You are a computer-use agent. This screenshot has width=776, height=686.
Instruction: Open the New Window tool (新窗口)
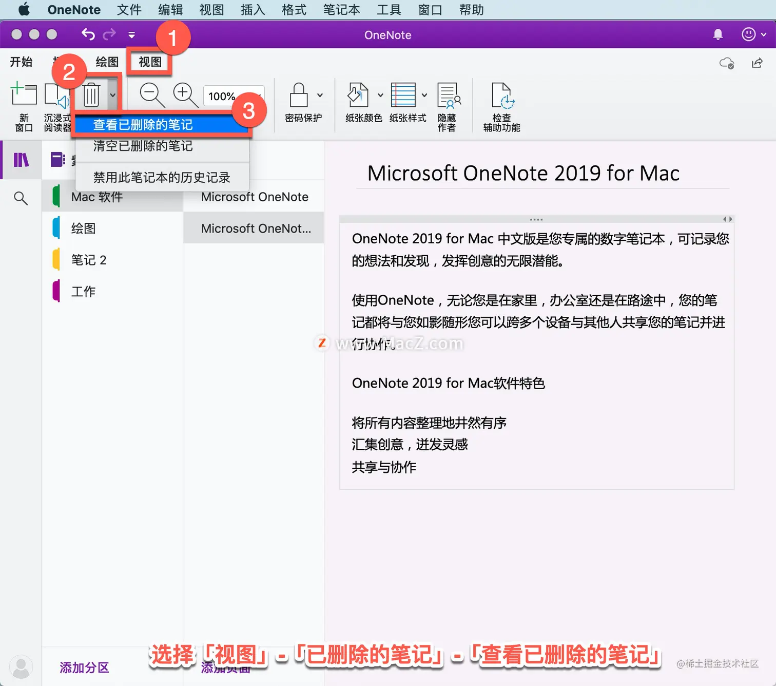pos(24,107)
